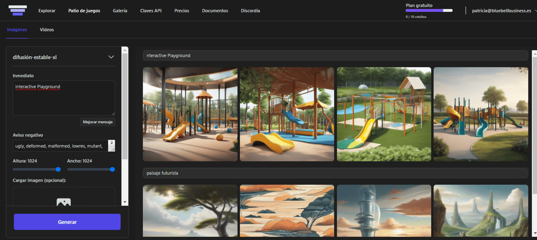Click the Mejorar mensaje button
Viewport: 537px width, 240px height.
97,122
